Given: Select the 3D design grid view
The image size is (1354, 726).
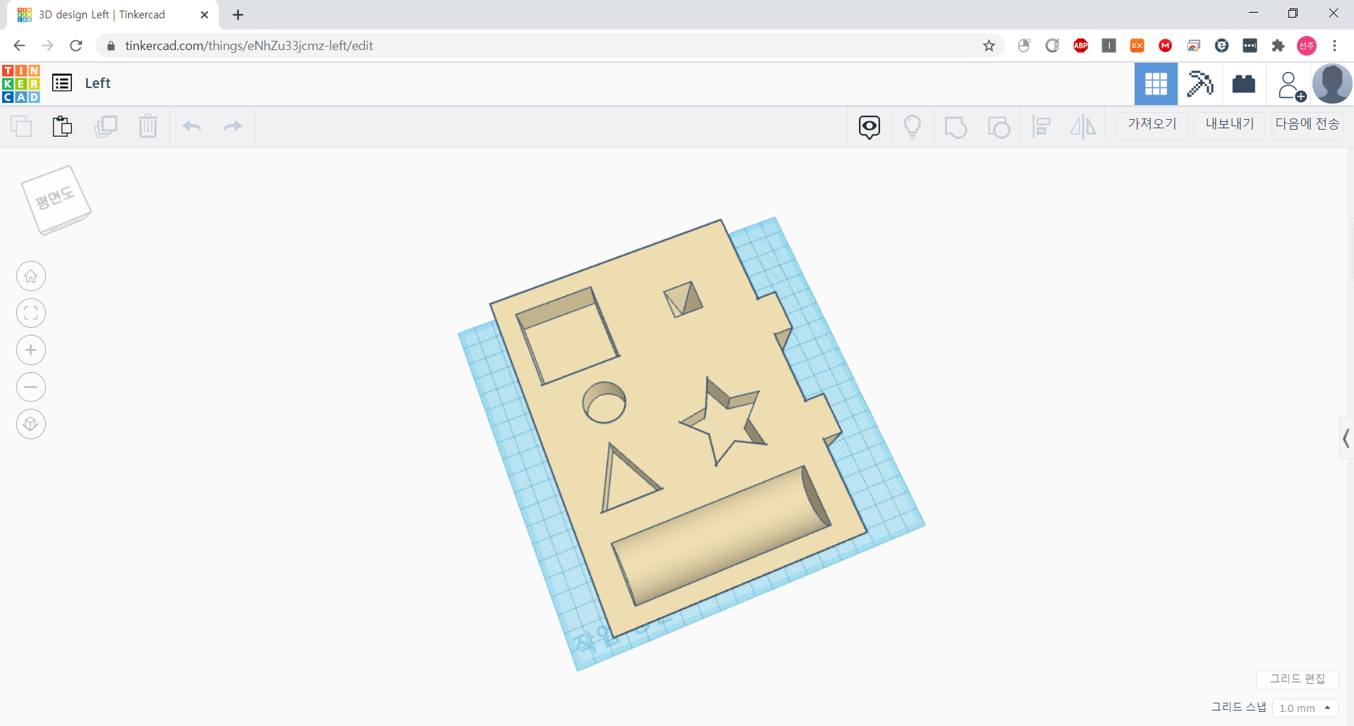Looking at the screenshot, I should (x=1156, y=84).
